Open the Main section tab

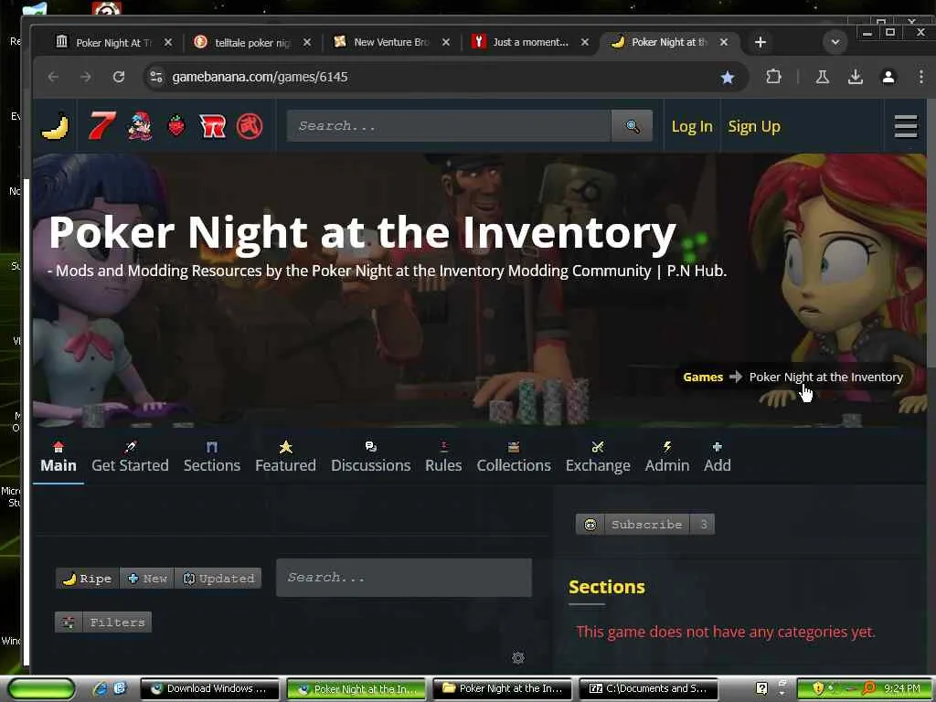pos(58,458)
